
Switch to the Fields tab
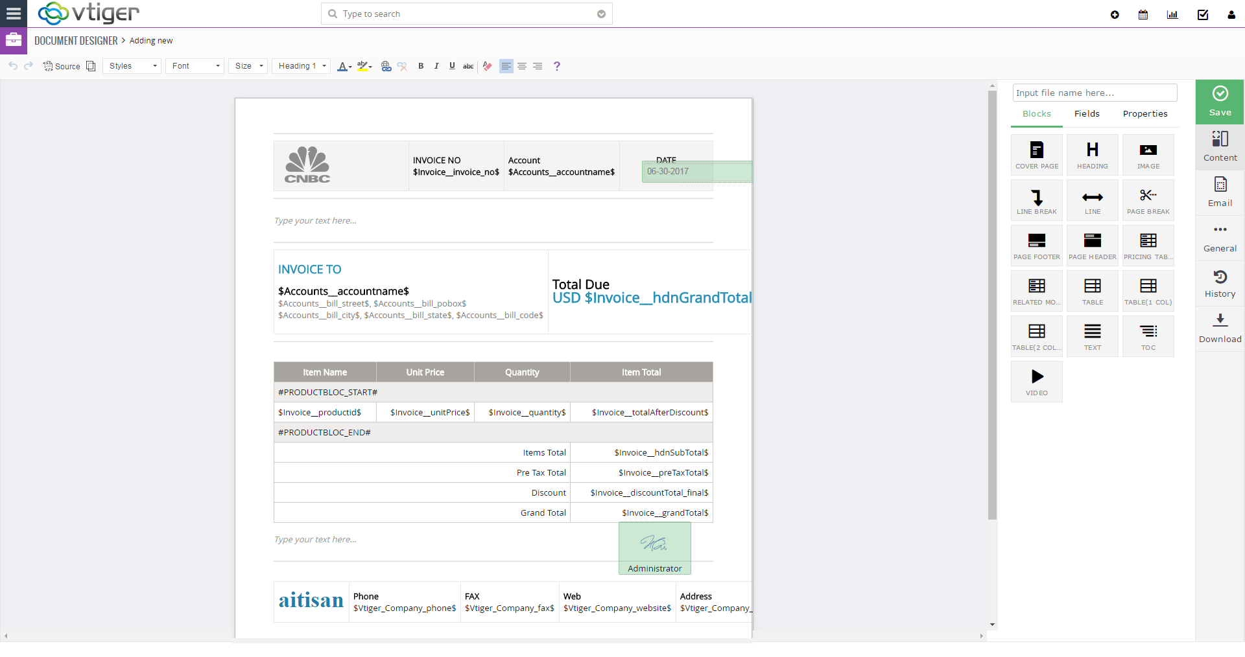tap(1086, 114)
